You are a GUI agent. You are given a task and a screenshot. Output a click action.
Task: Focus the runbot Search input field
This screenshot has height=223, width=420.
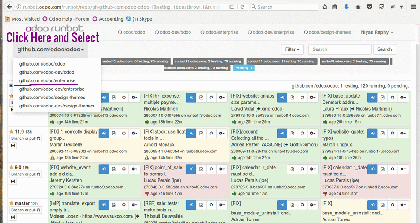coord(340,49)
